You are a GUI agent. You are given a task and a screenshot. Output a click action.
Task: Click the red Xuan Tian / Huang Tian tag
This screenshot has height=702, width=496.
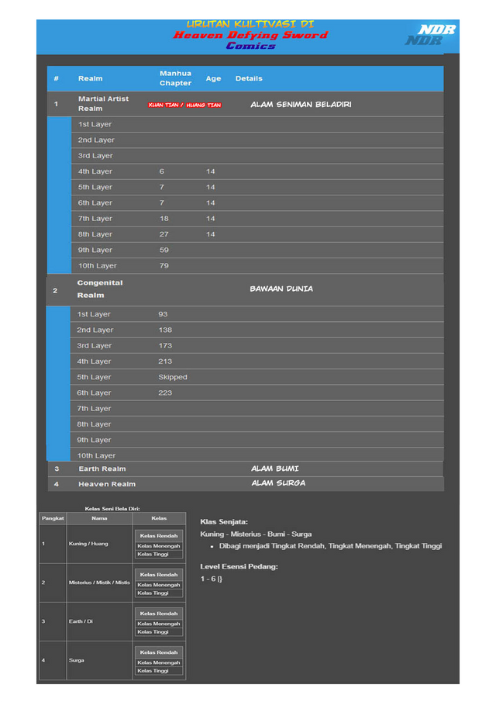184,105
